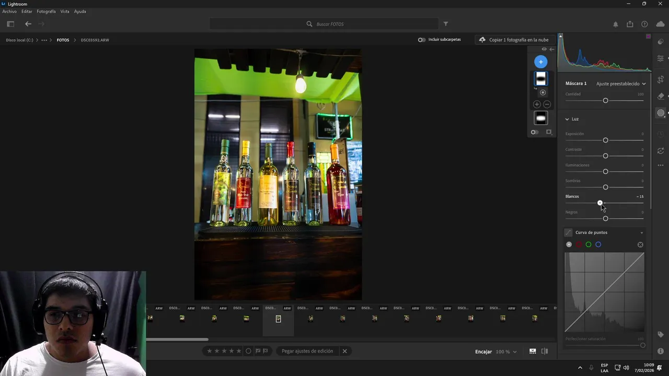Open the 100 % zoom level dropdown
The width and height of the screenshot is (669, 376).
tap(506, 351)
